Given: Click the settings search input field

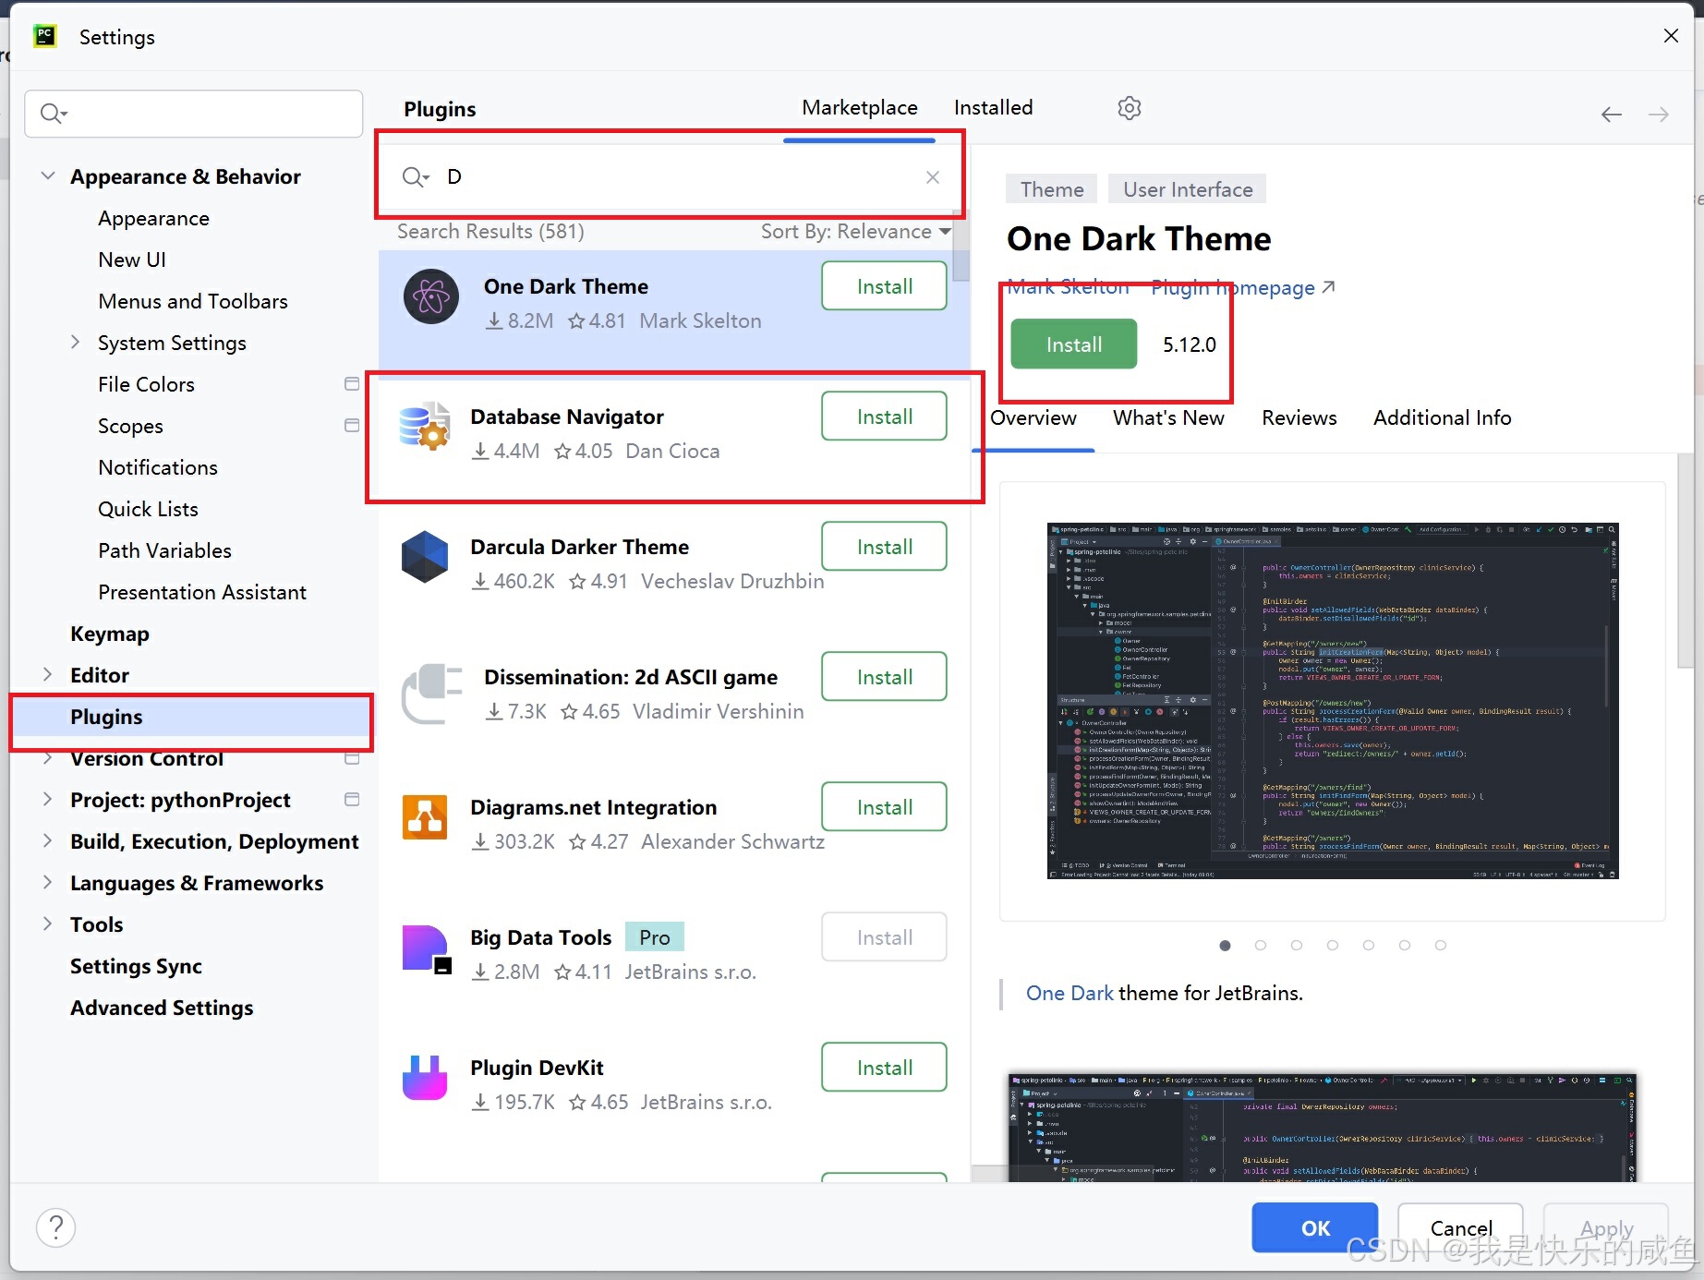Looking at the screenshot, I should click(194, 114).
